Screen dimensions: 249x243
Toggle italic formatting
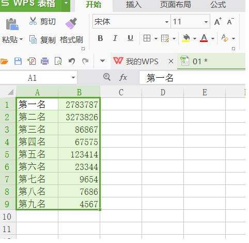[115, 38]
